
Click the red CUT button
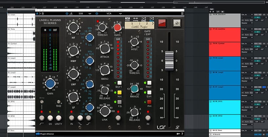(x=162, y=23)
